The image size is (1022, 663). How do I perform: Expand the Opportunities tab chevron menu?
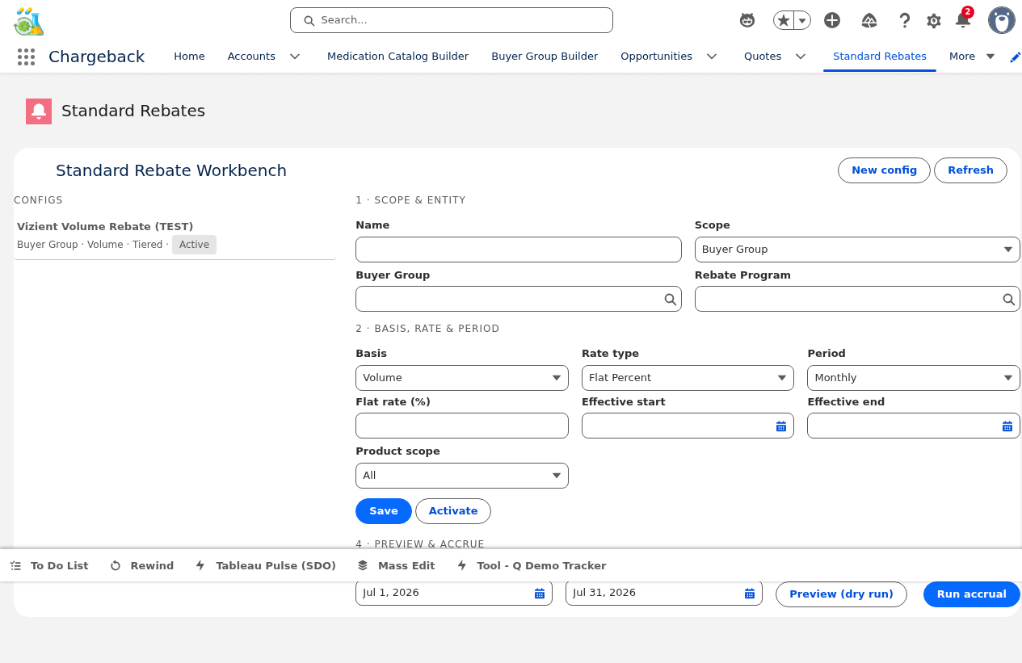712,57
